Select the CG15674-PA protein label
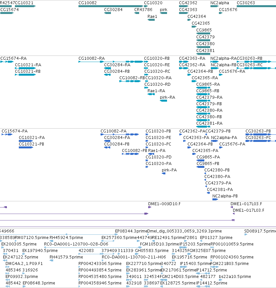This screenshot has height=288, width=276. pyautogui.click(x=15, y=131)
